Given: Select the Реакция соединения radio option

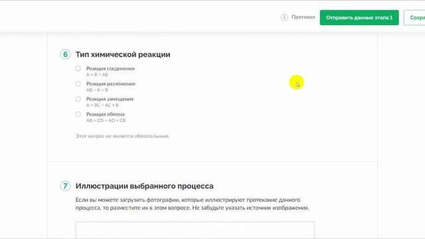Looking at the screenshot, I should tap(78, 68).
